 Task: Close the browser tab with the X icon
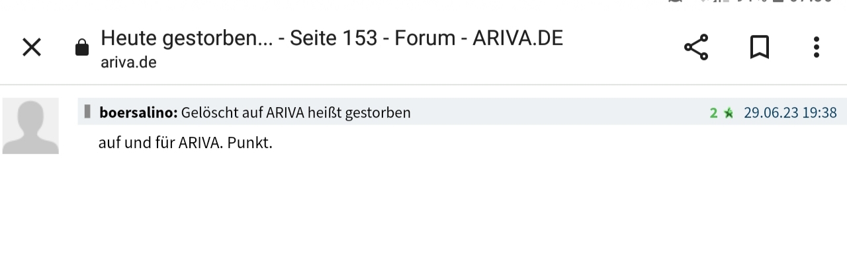pyautogui.click(x=32, y=47)
